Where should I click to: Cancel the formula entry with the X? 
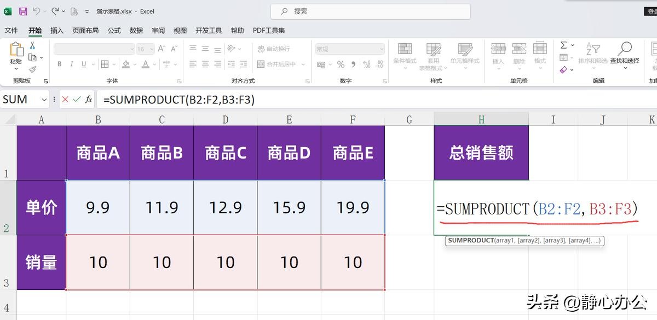(x=65, y=100)
